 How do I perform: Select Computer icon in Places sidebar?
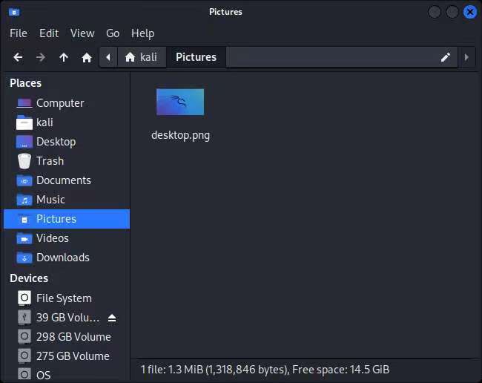tap(24, 103)
